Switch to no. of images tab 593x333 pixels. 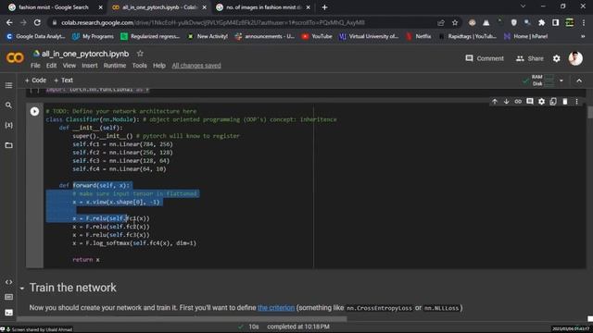pos(264,7)
